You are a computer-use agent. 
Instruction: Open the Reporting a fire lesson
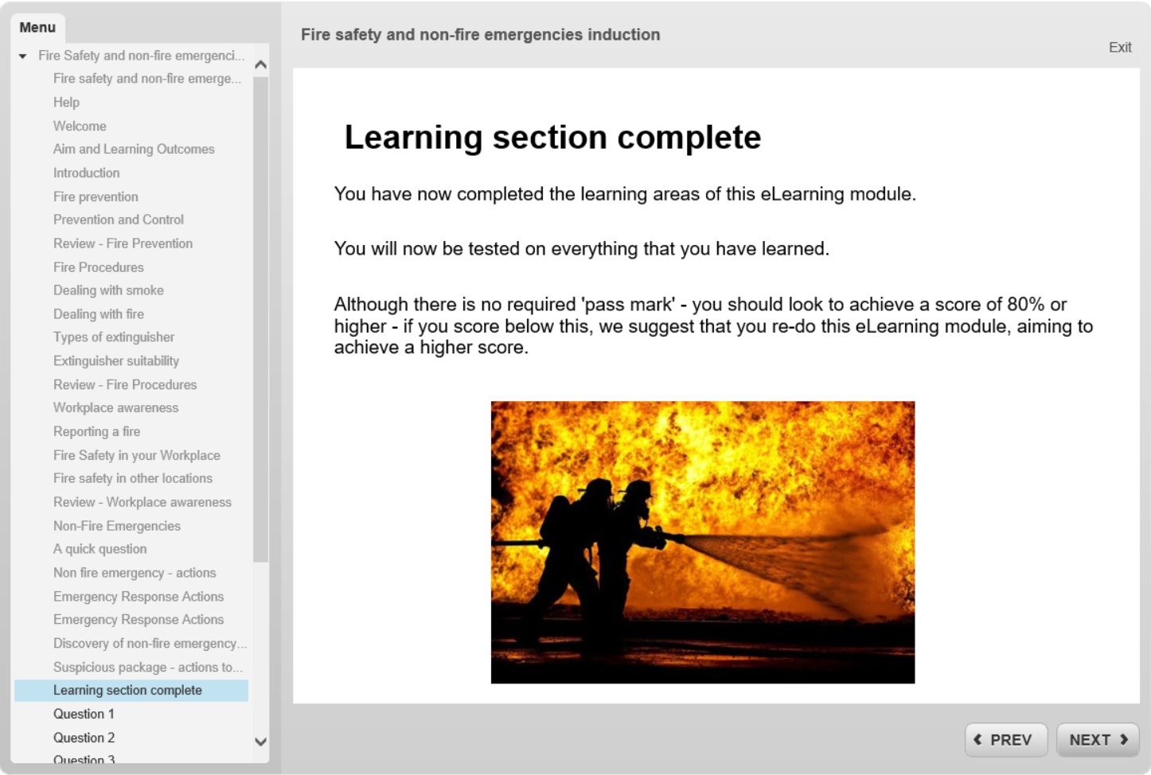click(x=96, y=431)
